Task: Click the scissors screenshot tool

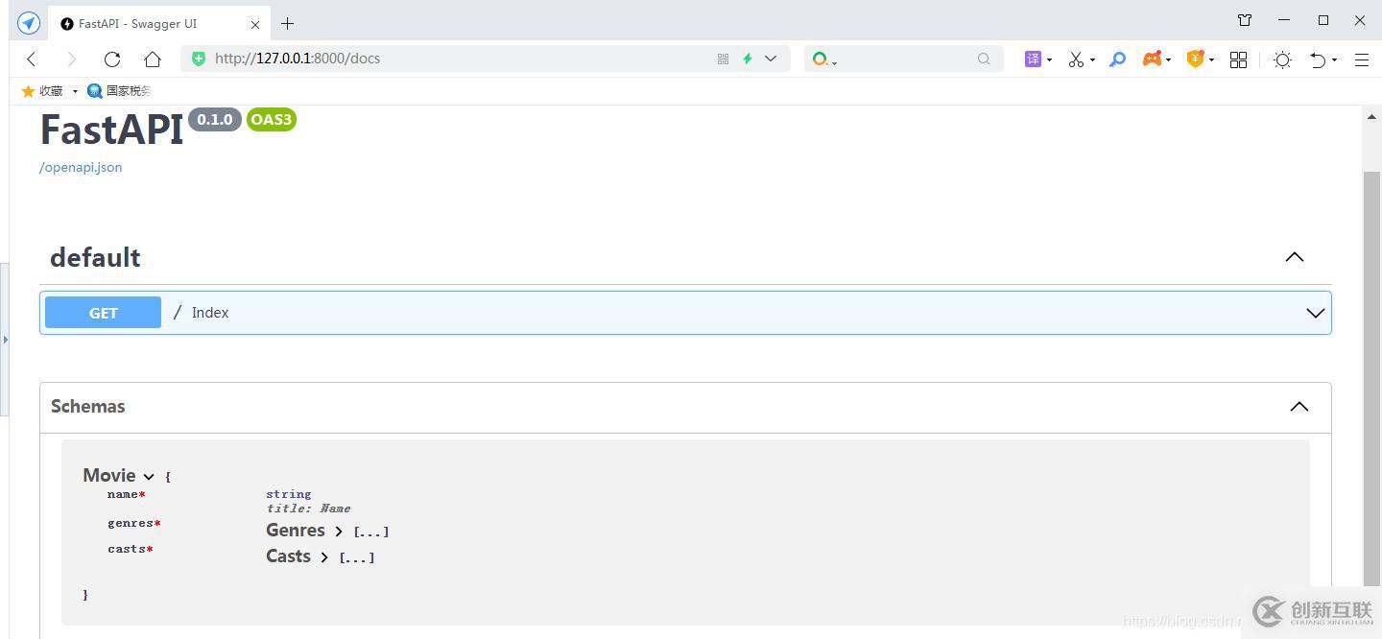Action: pyautogui.click(x=1076, y=59)
